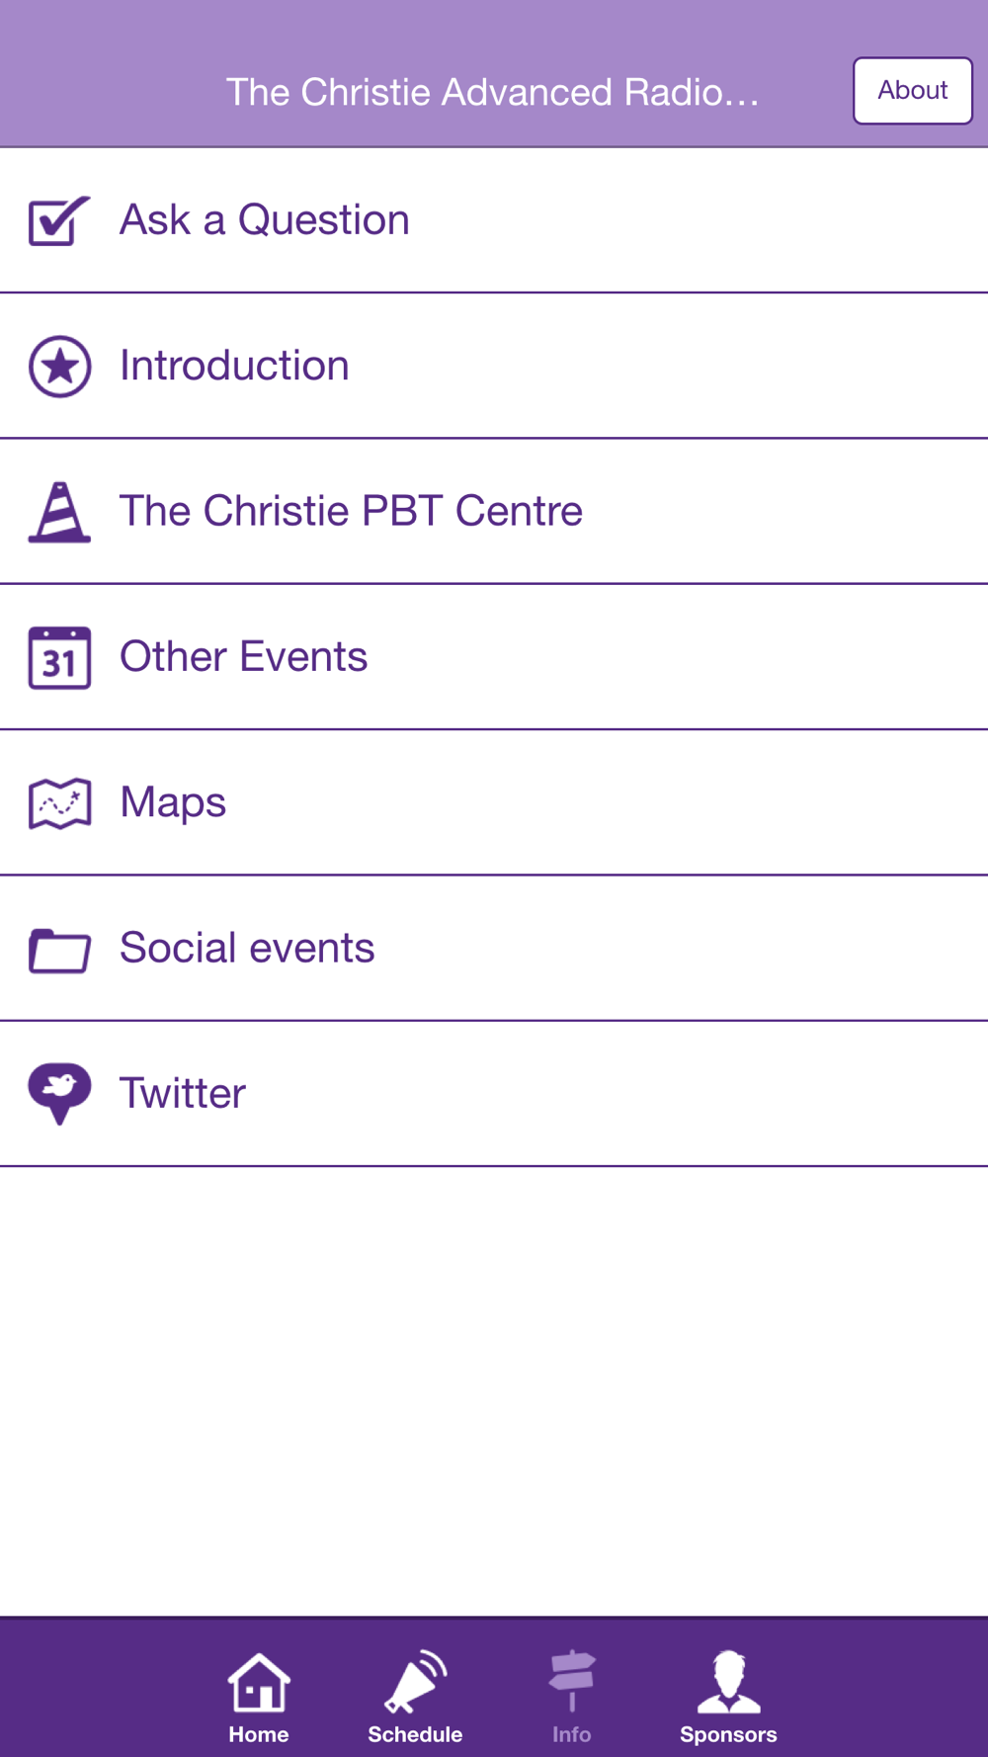
Task: Open the About button
Action: (913, 91)
